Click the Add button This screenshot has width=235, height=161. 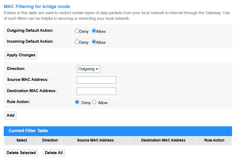pyautogui.click(x=10, y=115)
